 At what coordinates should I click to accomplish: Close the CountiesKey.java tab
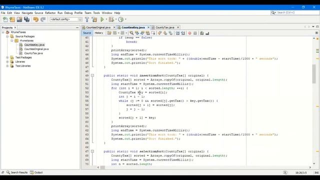[148, 27]
